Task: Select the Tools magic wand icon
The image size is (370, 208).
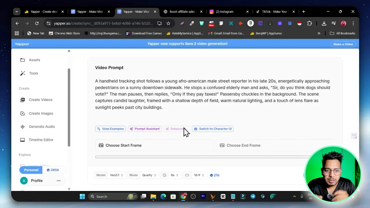Action: 23,73
